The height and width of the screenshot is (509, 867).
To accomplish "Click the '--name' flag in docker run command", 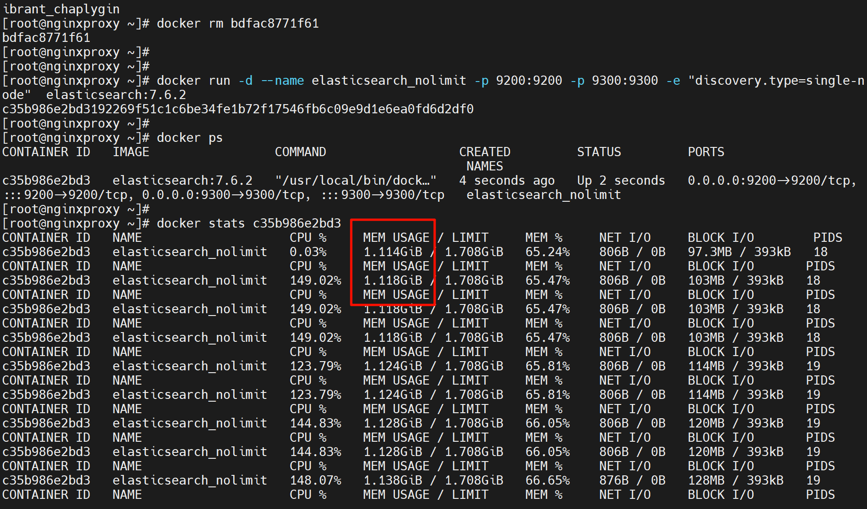I will tap(282, 81).
